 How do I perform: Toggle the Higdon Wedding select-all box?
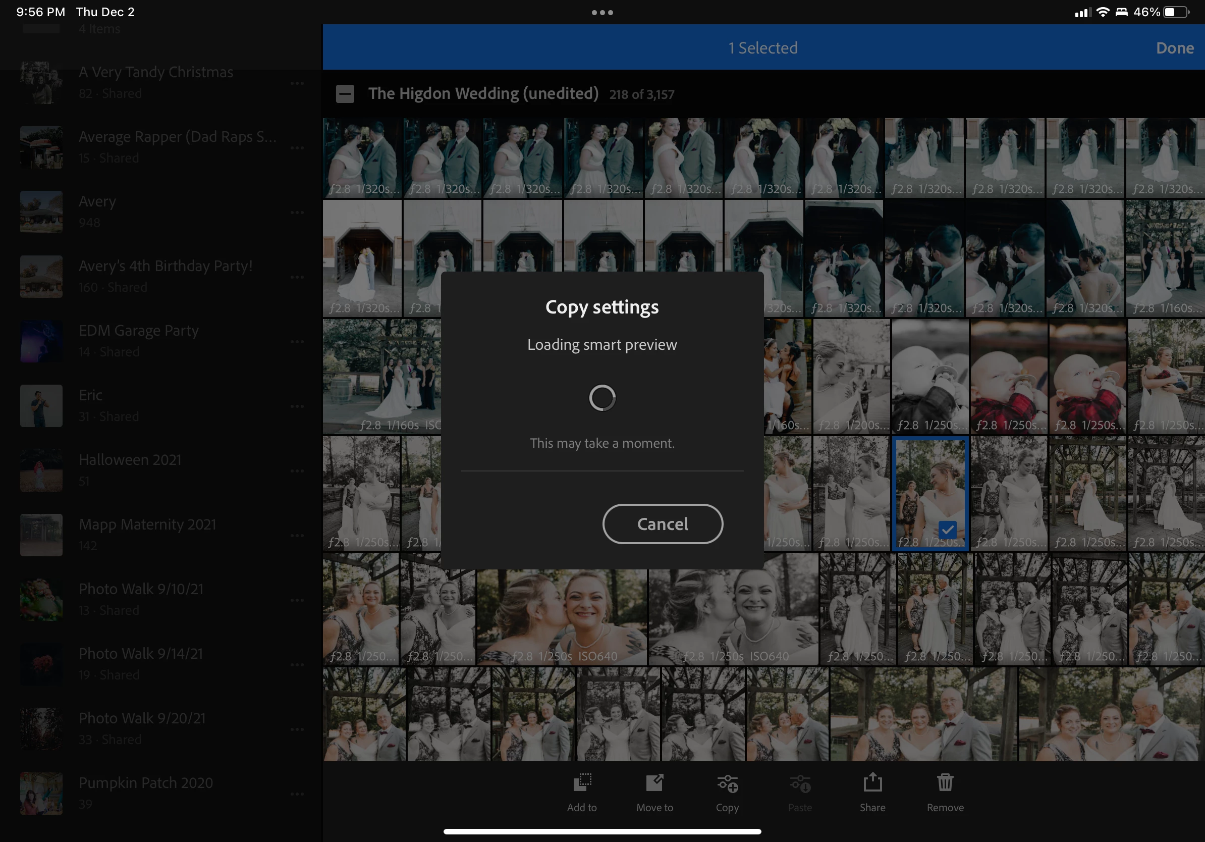click(x=345, y=94)
